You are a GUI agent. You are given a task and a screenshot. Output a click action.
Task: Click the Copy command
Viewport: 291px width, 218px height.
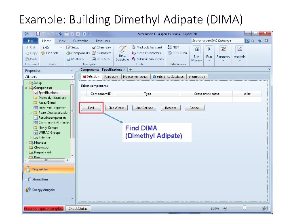31,53
